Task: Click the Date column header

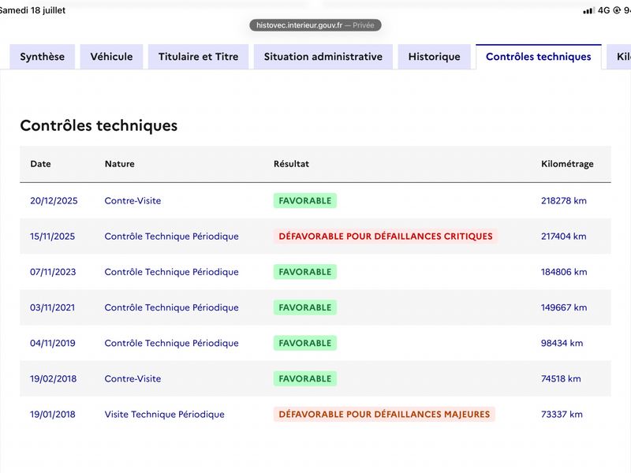Action: (x=41, y=164)
